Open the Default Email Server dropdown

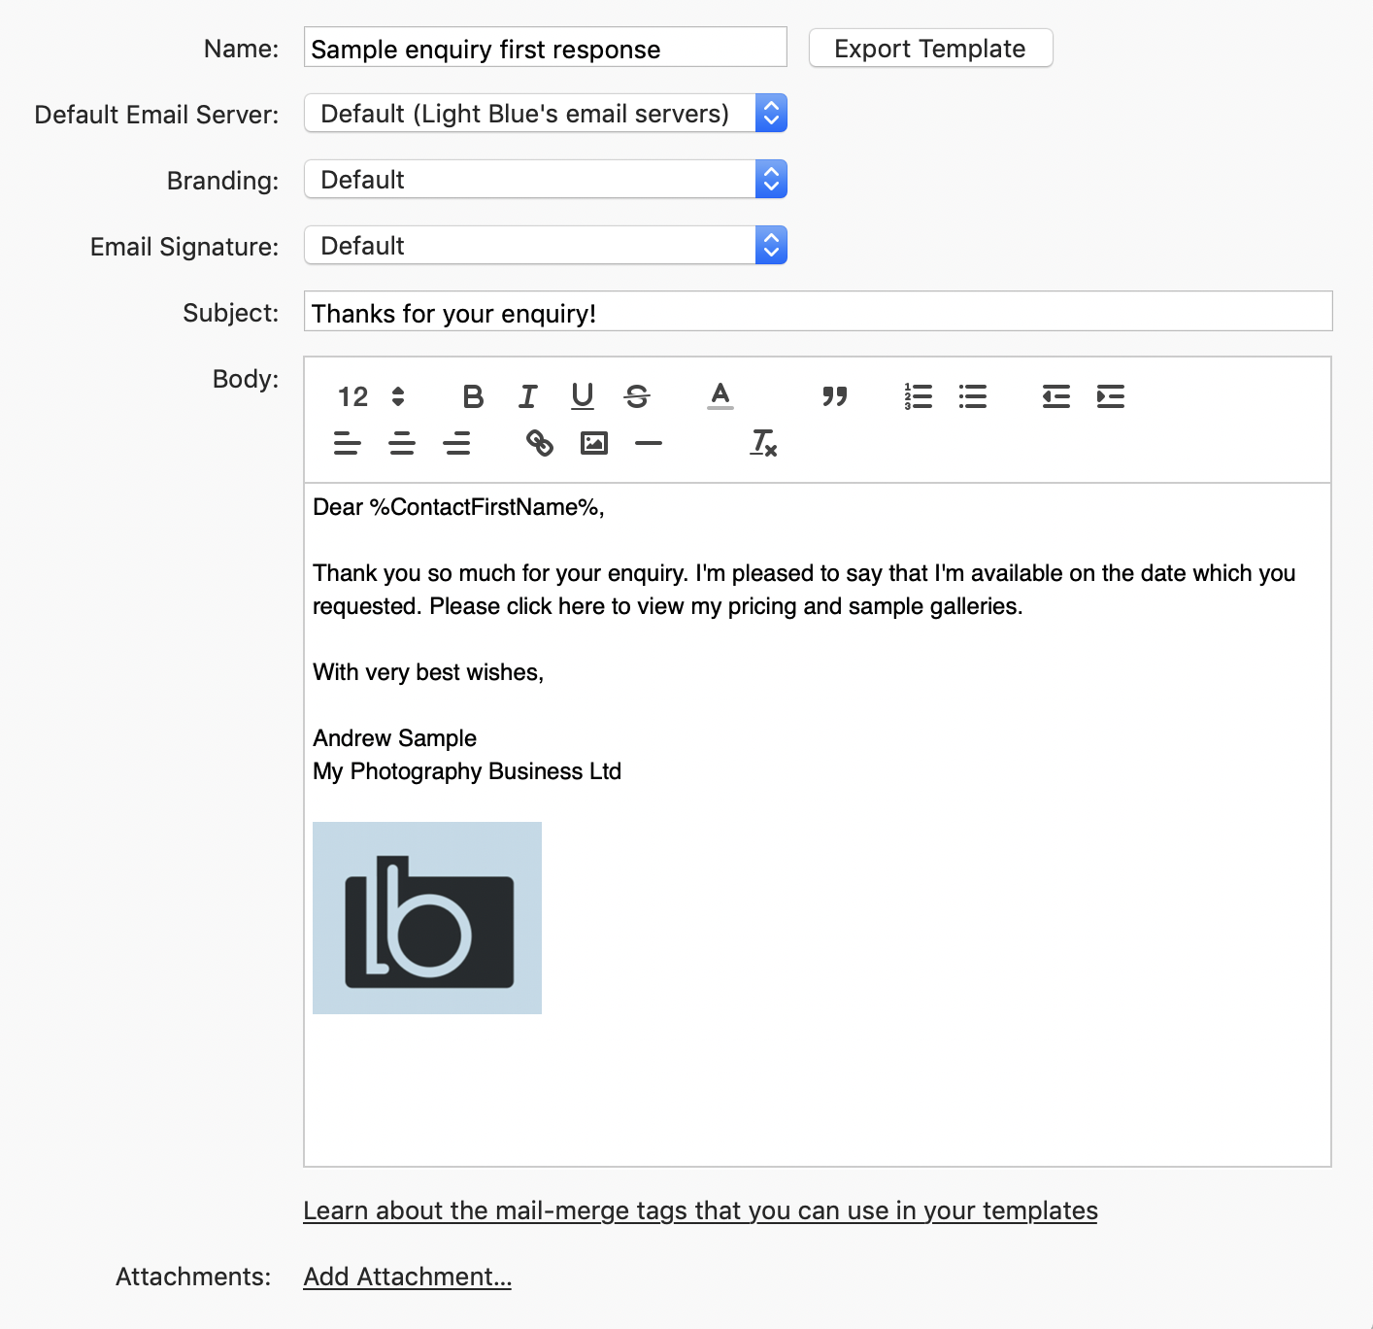tap(545, 114)
